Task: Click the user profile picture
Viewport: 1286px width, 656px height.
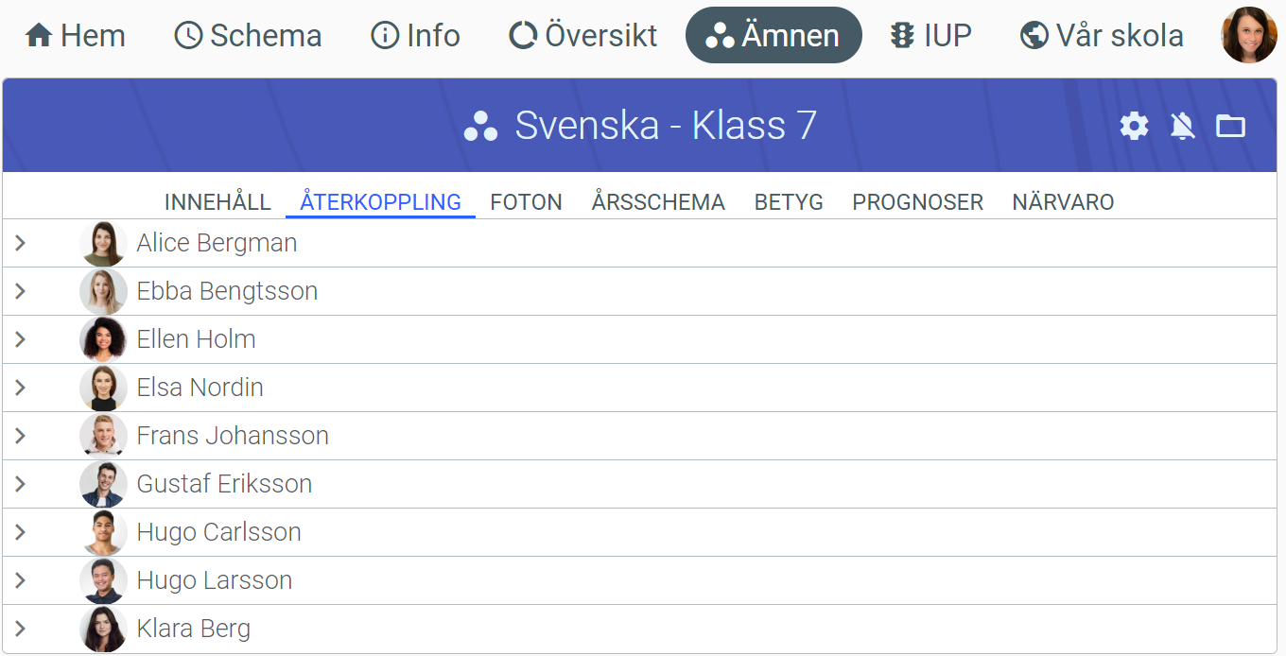Action: click(x=1248, y=36)
